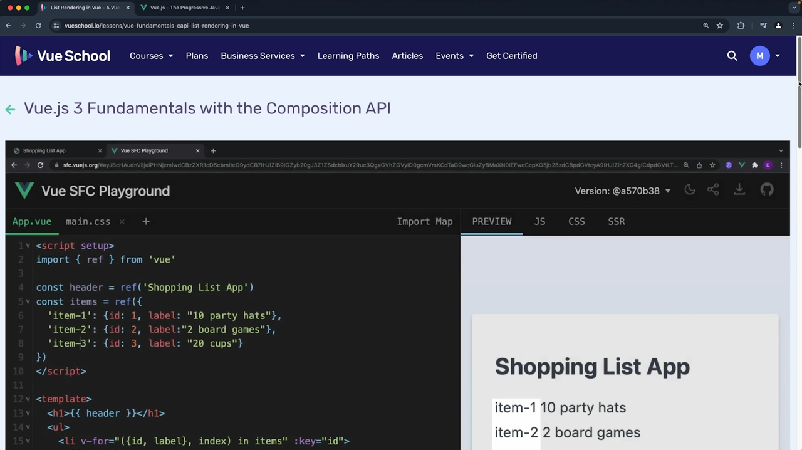
Task: Open the Plans page
Action: (197, 56)
